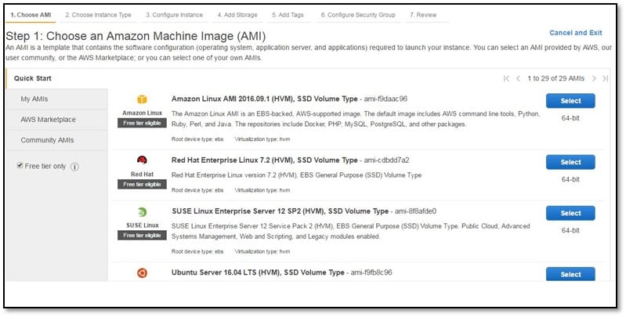Go to first page of AMIs

click(x=506, y=78)
